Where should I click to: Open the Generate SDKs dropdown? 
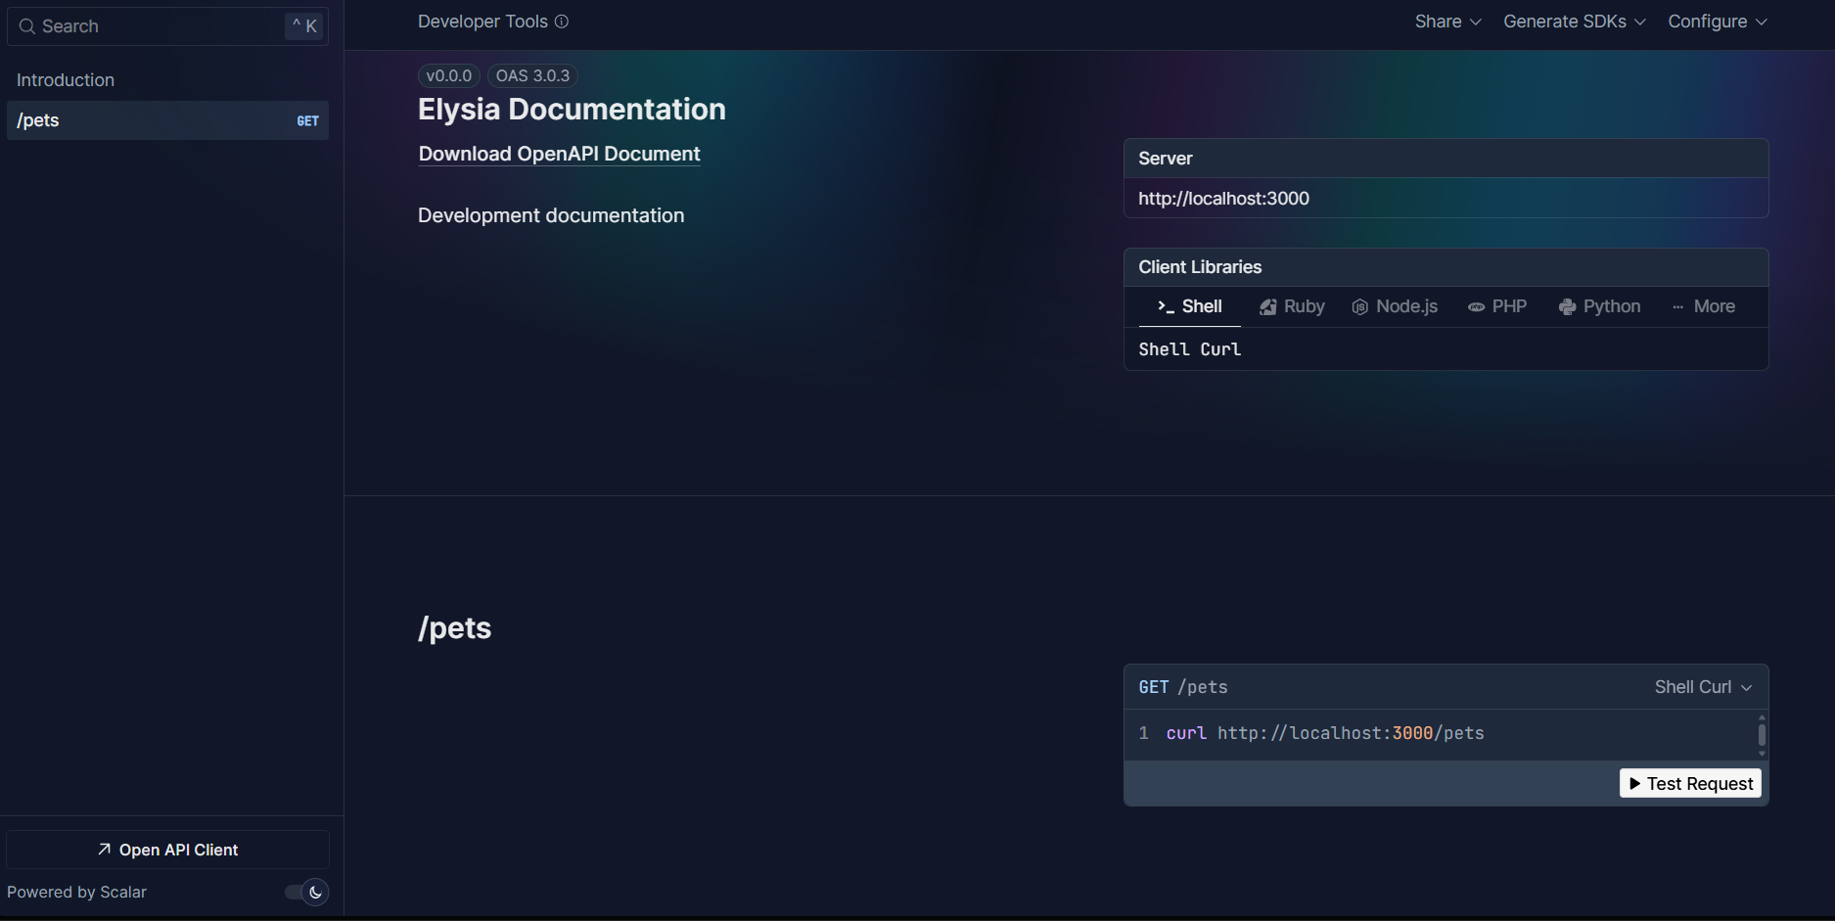pyautogui.click(x=1573, y=21)
